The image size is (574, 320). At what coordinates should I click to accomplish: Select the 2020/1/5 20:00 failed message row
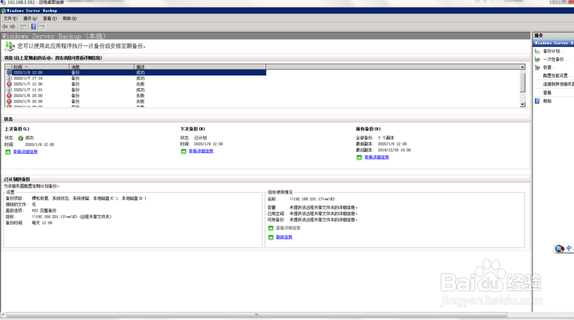(135, 102)
